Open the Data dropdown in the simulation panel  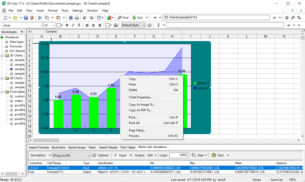click(206, 155)
